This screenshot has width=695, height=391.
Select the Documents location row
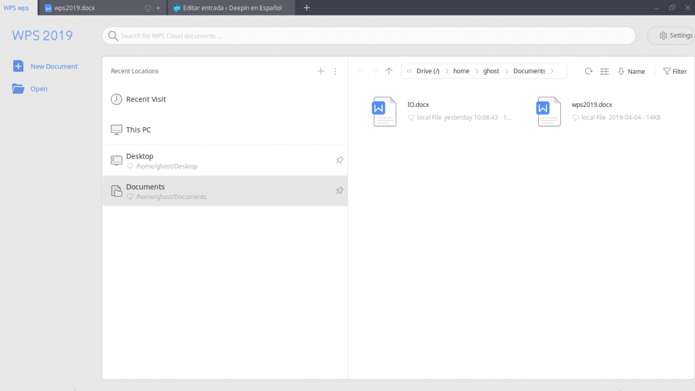[x=225, y=191]
